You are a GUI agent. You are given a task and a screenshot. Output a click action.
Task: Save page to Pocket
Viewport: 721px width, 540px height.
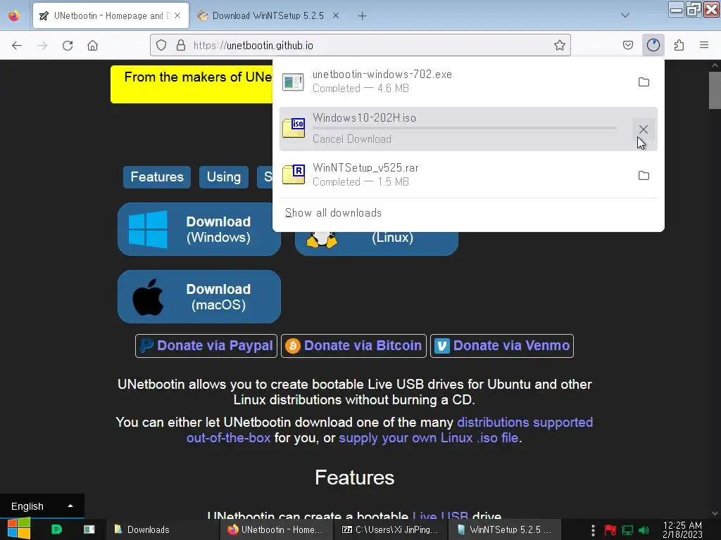(627, 45)
